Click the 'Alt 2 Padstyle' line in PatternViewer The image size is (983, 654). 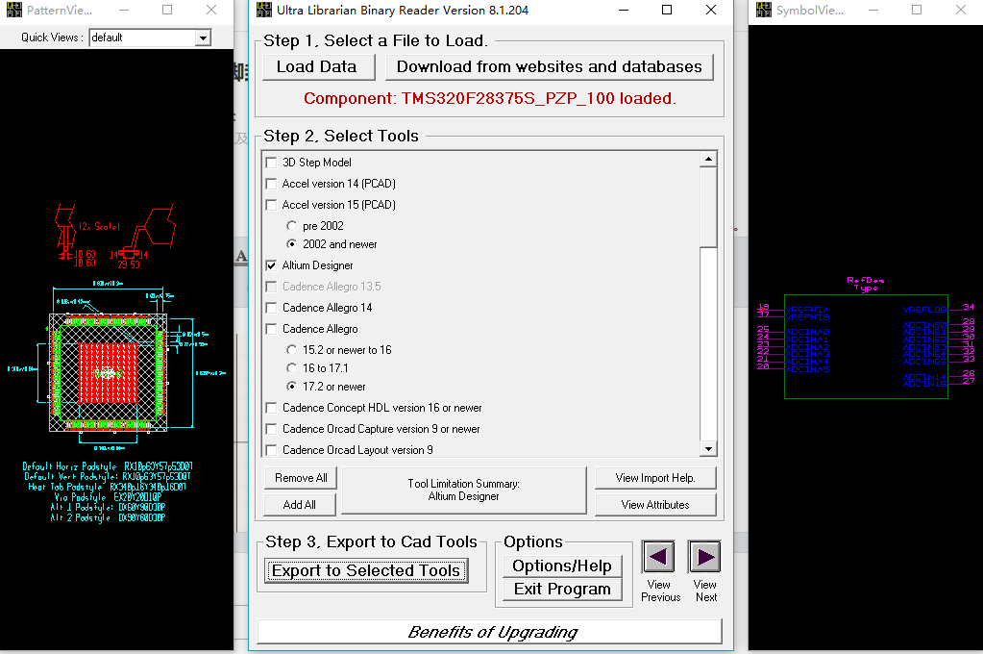pyautogui.click(x=108, y=517)
